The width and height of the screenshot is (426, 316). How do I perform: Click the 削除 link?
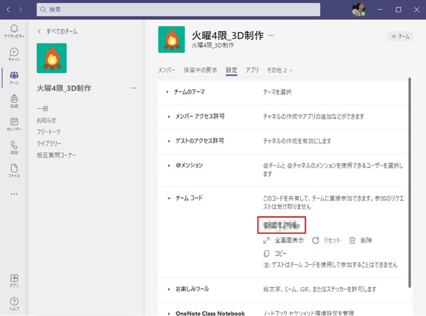tap(366, 240)
